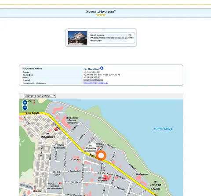Click the address 'ул. Хан Крум 22'

(91, 72)
